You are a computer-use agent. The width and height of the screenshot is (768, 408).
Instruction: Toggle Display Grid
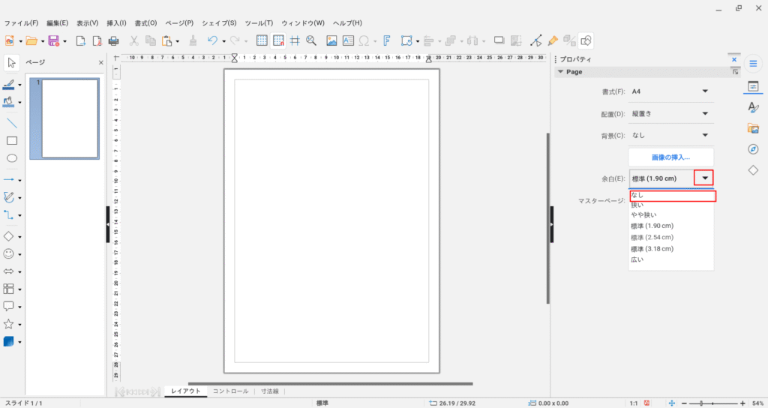(262, 40)
